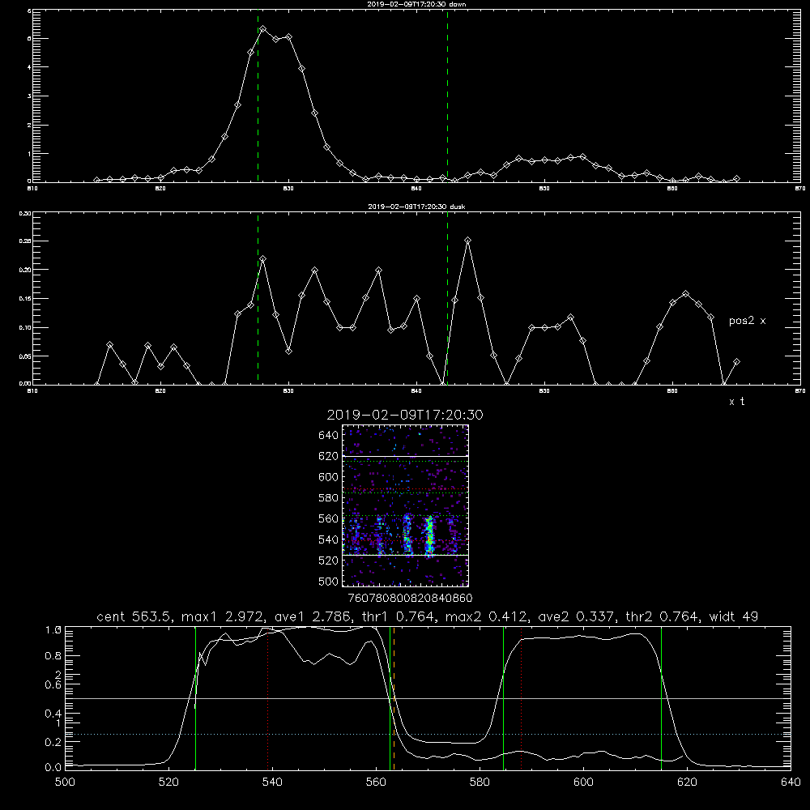
Task: Click heatmap y-axis label 500
Action: point(329,581)
